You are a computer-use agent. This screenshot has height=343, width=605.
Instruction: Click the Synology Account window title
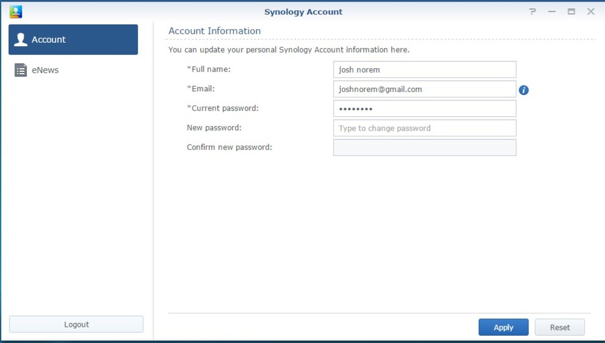tap(303, 12)
